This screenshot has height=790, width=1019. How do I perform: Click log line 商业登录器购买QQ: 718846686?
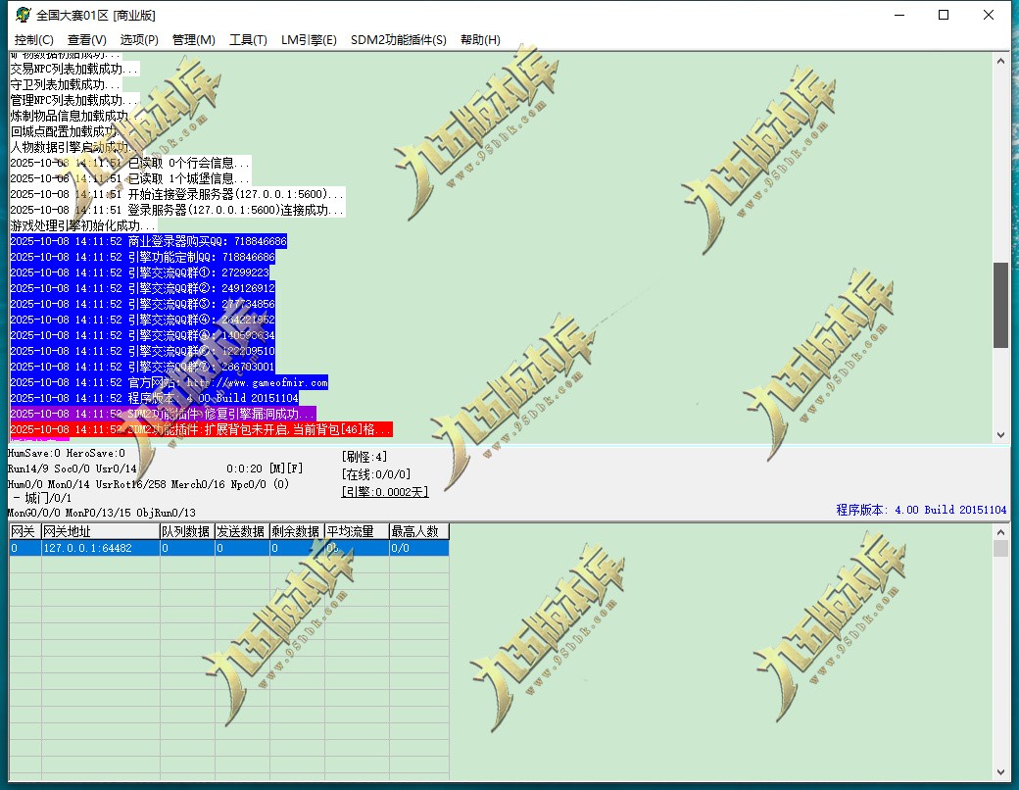click(148, 241)
